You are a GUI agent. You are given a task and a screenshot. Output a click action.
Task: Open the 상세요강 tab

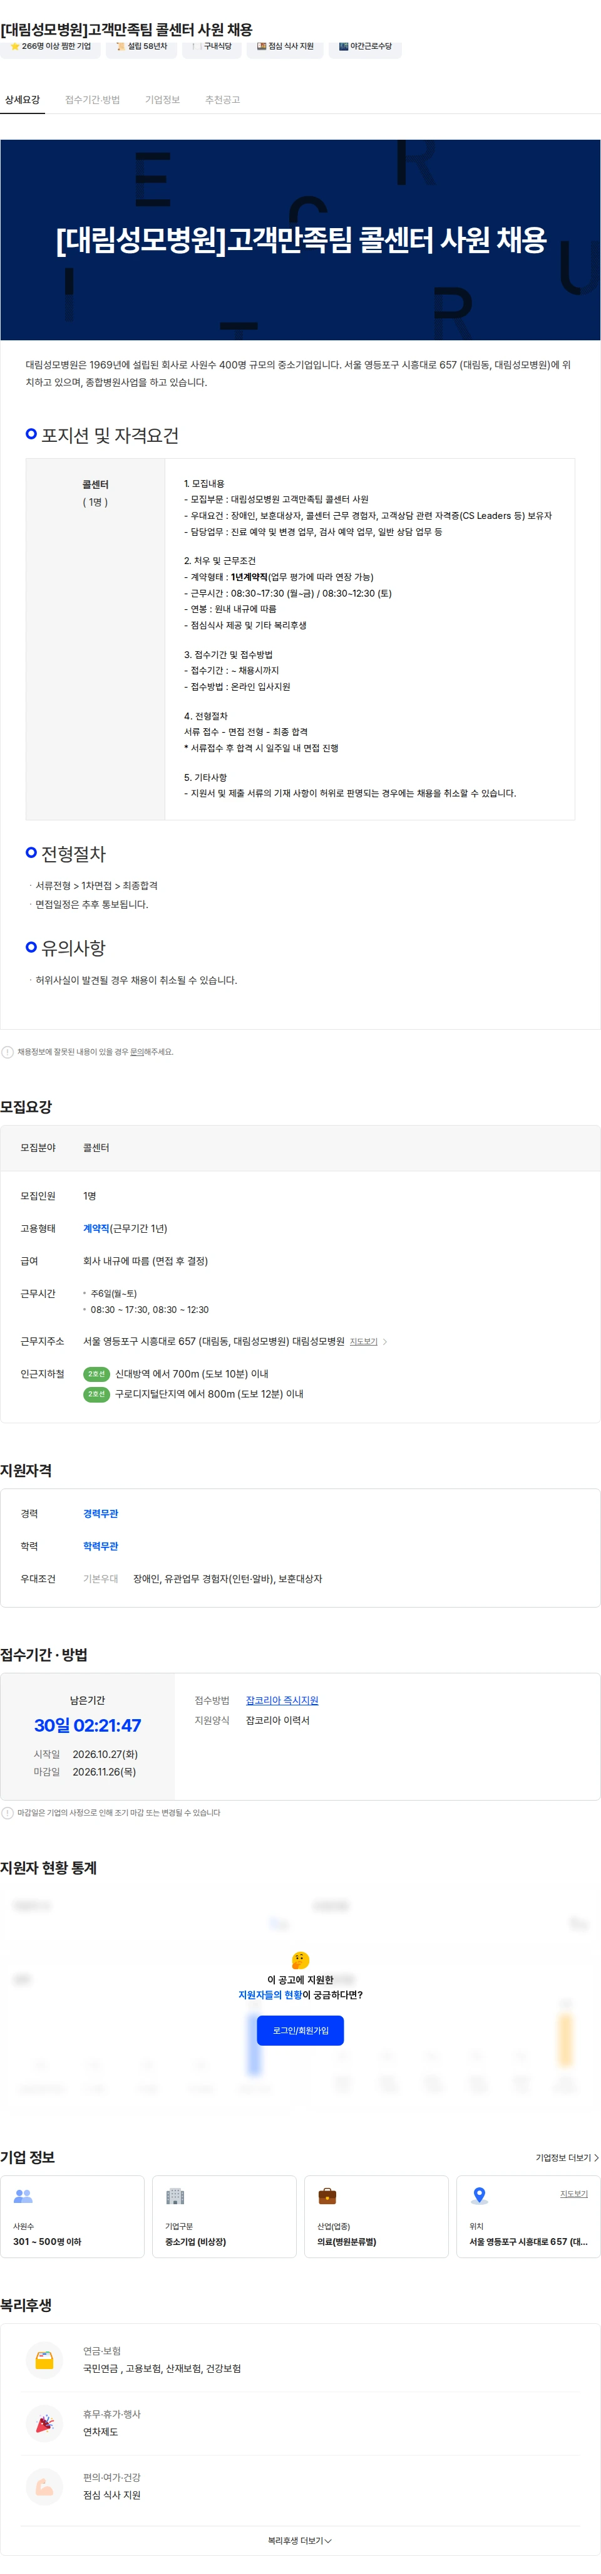[x=22, y=100]
